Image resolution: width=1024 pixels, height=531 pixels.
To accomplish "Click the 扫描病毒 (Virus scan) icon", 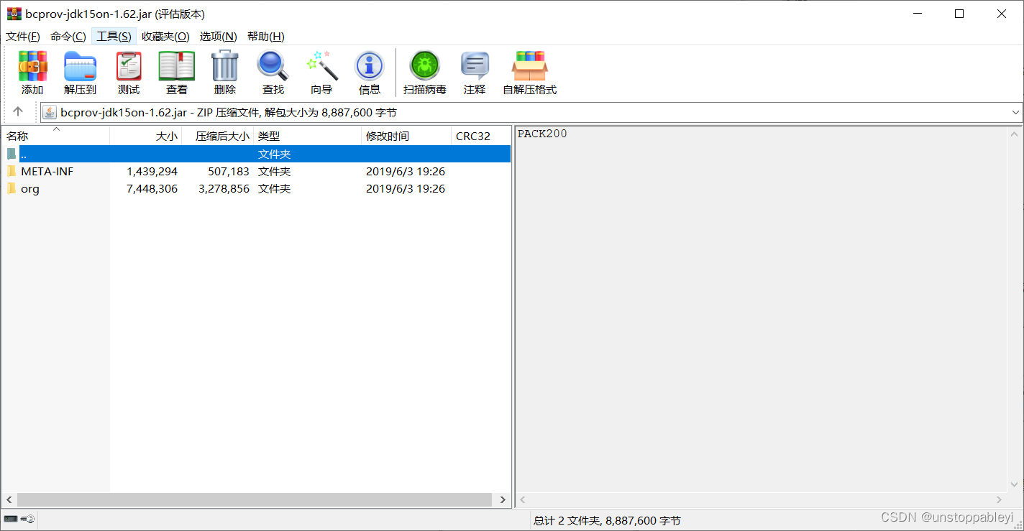I will 425,66.
